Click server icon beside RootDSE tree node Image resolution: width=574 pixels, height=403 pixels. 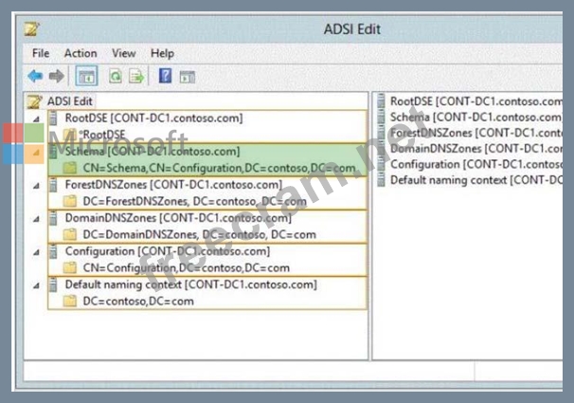coord(53,118)
